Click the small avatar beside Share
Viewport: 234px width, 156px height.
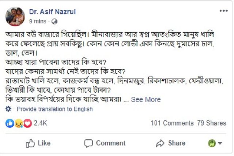pos(212,143)
